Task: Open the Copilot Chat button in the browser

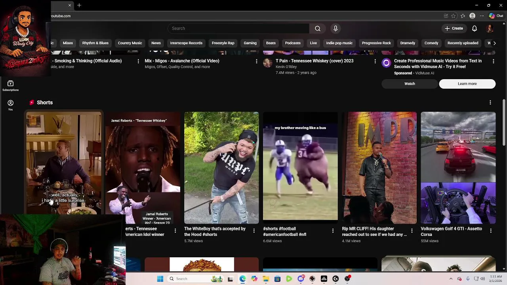Action: (x=496, y=16)
